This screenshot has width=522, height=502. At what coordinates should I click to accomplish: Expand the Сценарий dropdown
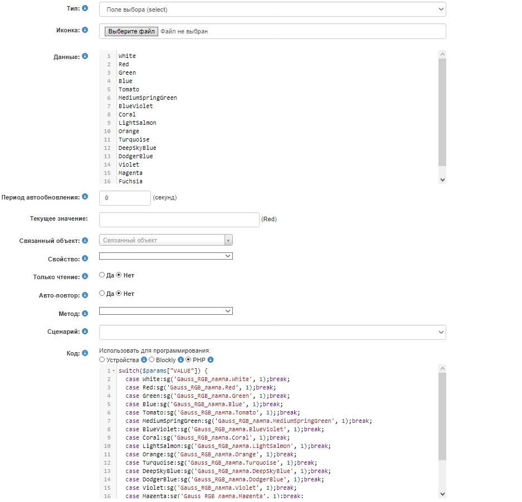[272, 332]
